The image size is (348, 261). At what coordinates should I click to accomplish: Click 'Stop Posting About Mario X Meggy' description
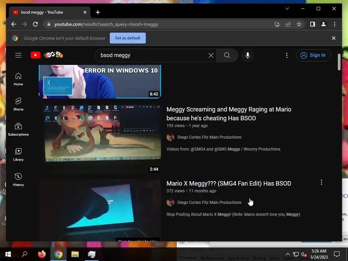(x=233, y=214)
